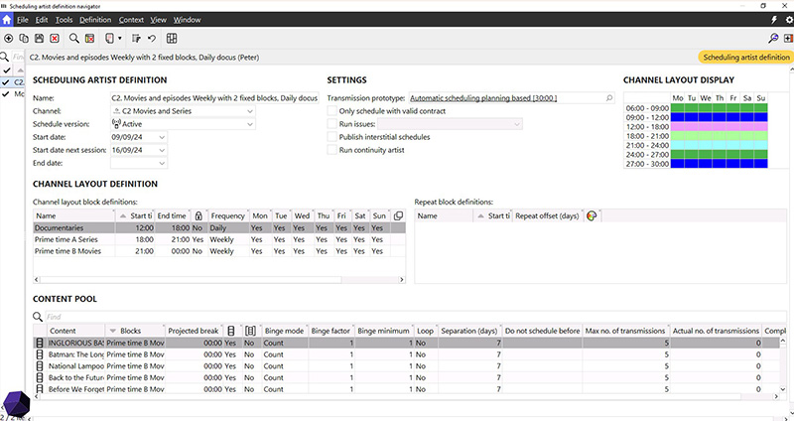The height and width of the screenshot is (421, 794).
Task: Open the Context menu in menu bar
Action: click(131, 20)
